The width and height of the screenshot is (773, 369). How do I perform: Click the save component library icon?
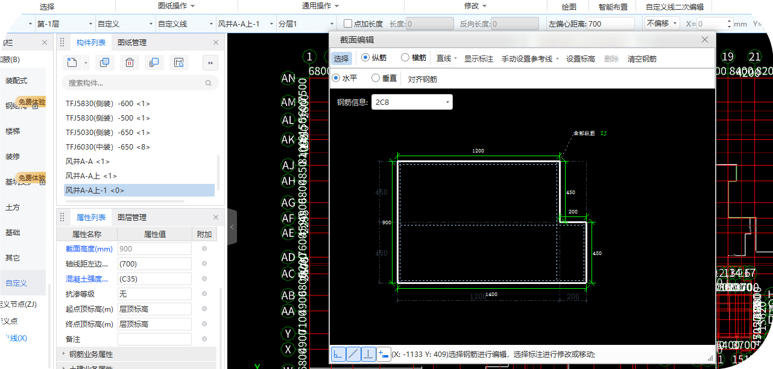(178, 63)
